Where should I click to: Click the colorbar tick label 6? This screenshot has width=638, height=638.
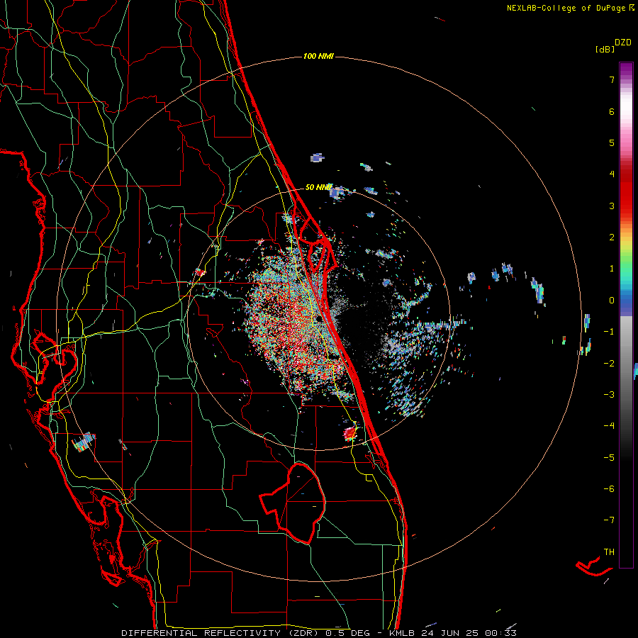tap(612, 111)
